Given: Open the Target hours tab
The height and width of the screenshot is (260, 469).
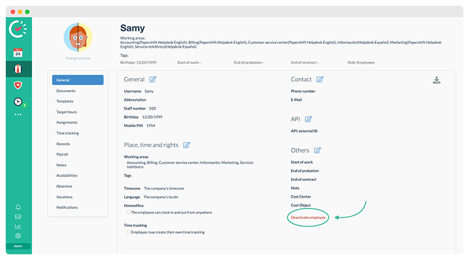Looking at the screenshot, I should pyautogui.click(x=66, y=112).
